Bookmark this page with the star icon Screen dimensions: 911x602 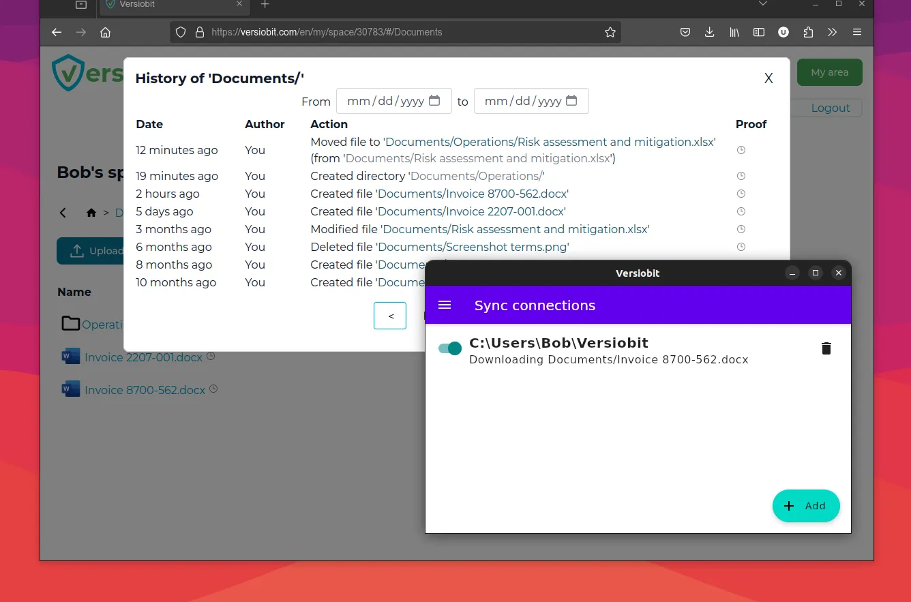tap(610, 31)
